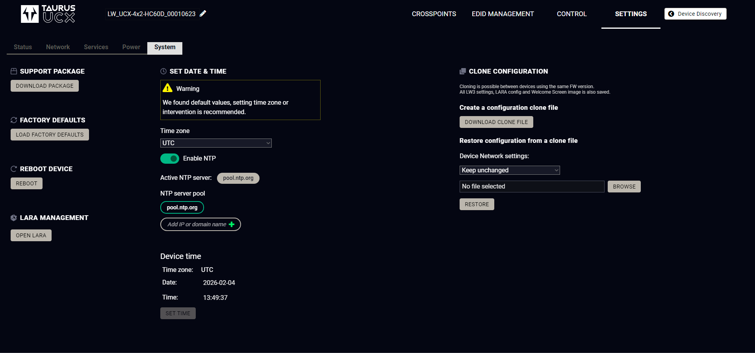
Task: Open the Control menu
Action: click(x=572, y=14)
